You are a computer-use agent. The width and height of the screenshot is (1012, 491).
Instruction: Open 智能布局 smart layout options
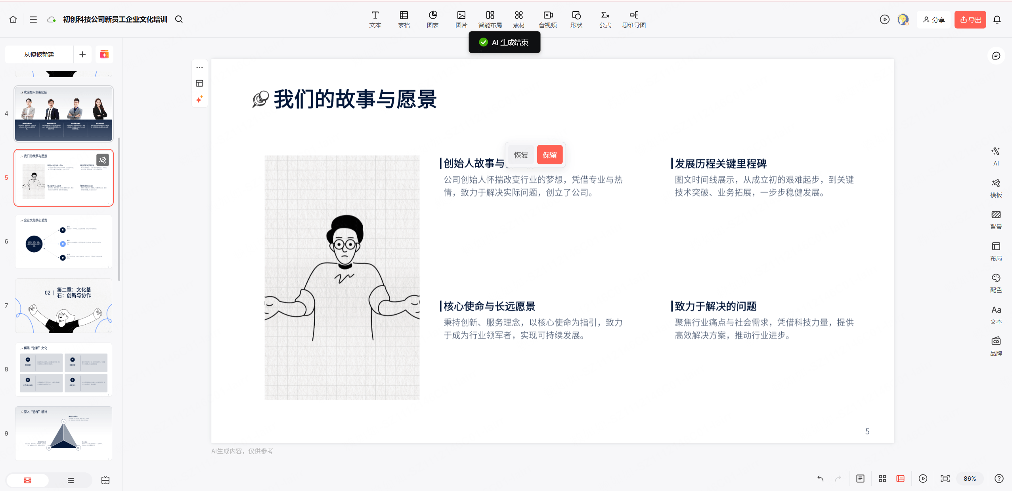point(490,19)
